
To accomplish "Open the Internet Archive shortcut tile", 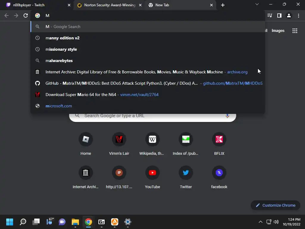I will tap(86, 177).
